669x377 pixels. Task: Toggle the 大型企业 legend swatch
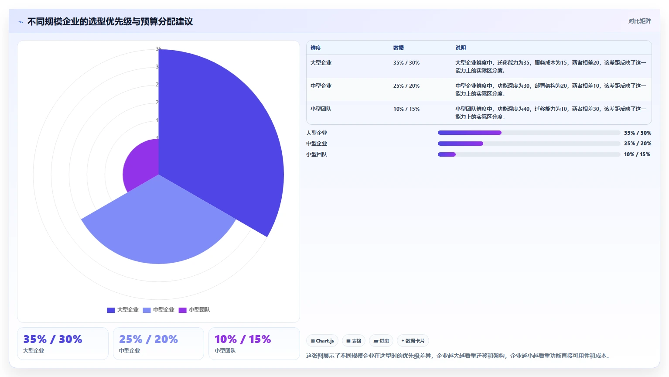pyautogui.click(x=111, y=310)
